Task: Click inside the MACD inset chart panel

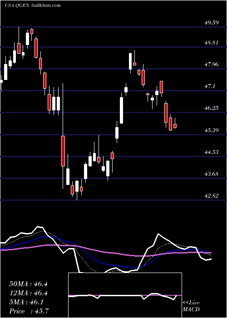Action: tap(125, 295)
